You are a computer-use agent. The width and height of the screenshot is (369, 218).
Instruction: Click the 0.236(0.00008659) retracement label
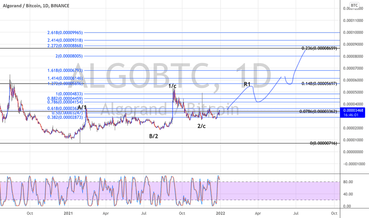click(x=319, y=48)
